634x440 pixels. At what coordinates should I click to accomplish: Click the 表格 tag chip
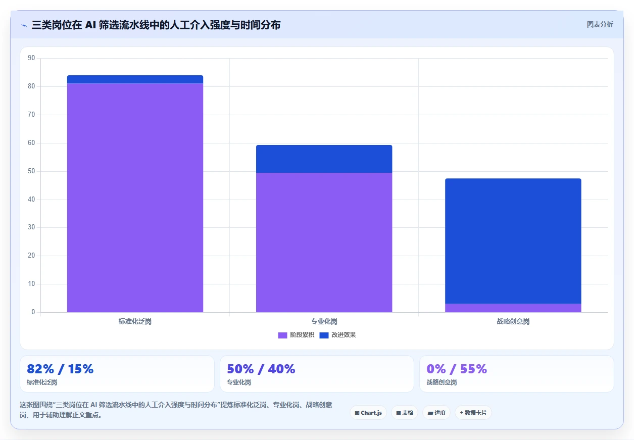pyautogui.click(x=405, y=413)
